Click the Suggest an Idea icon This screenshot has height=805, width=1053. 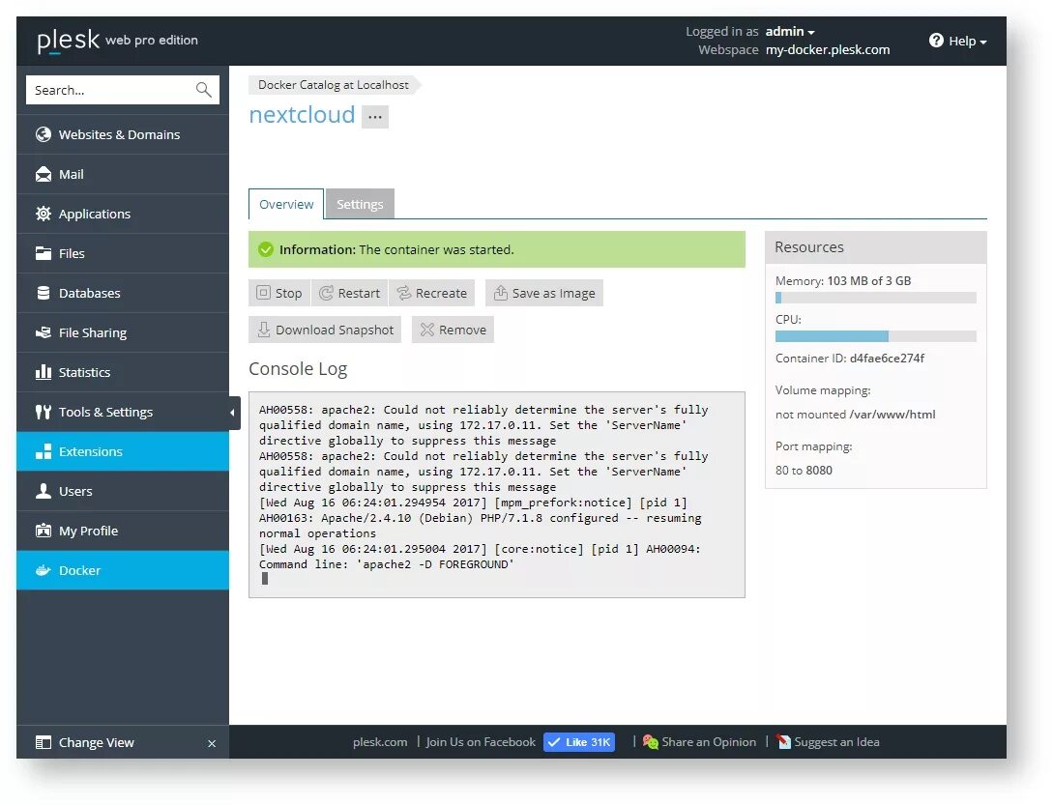[x=783, y=742]
